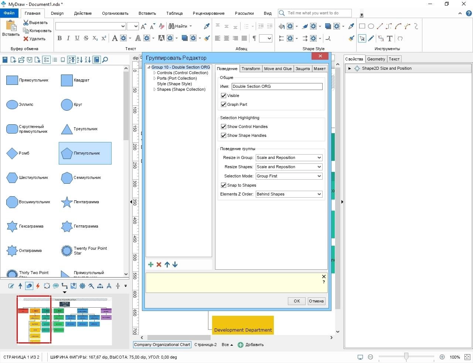Select Style (Shape Style) tree item

tap(174, 84)
